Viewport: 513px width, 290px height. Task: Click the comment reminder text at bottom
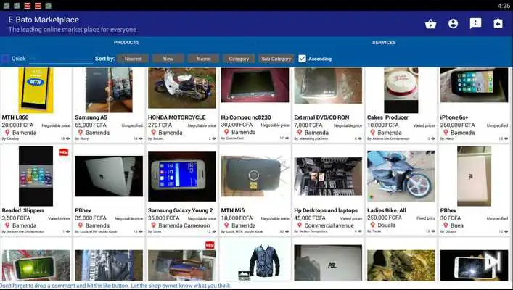[115, 286]
